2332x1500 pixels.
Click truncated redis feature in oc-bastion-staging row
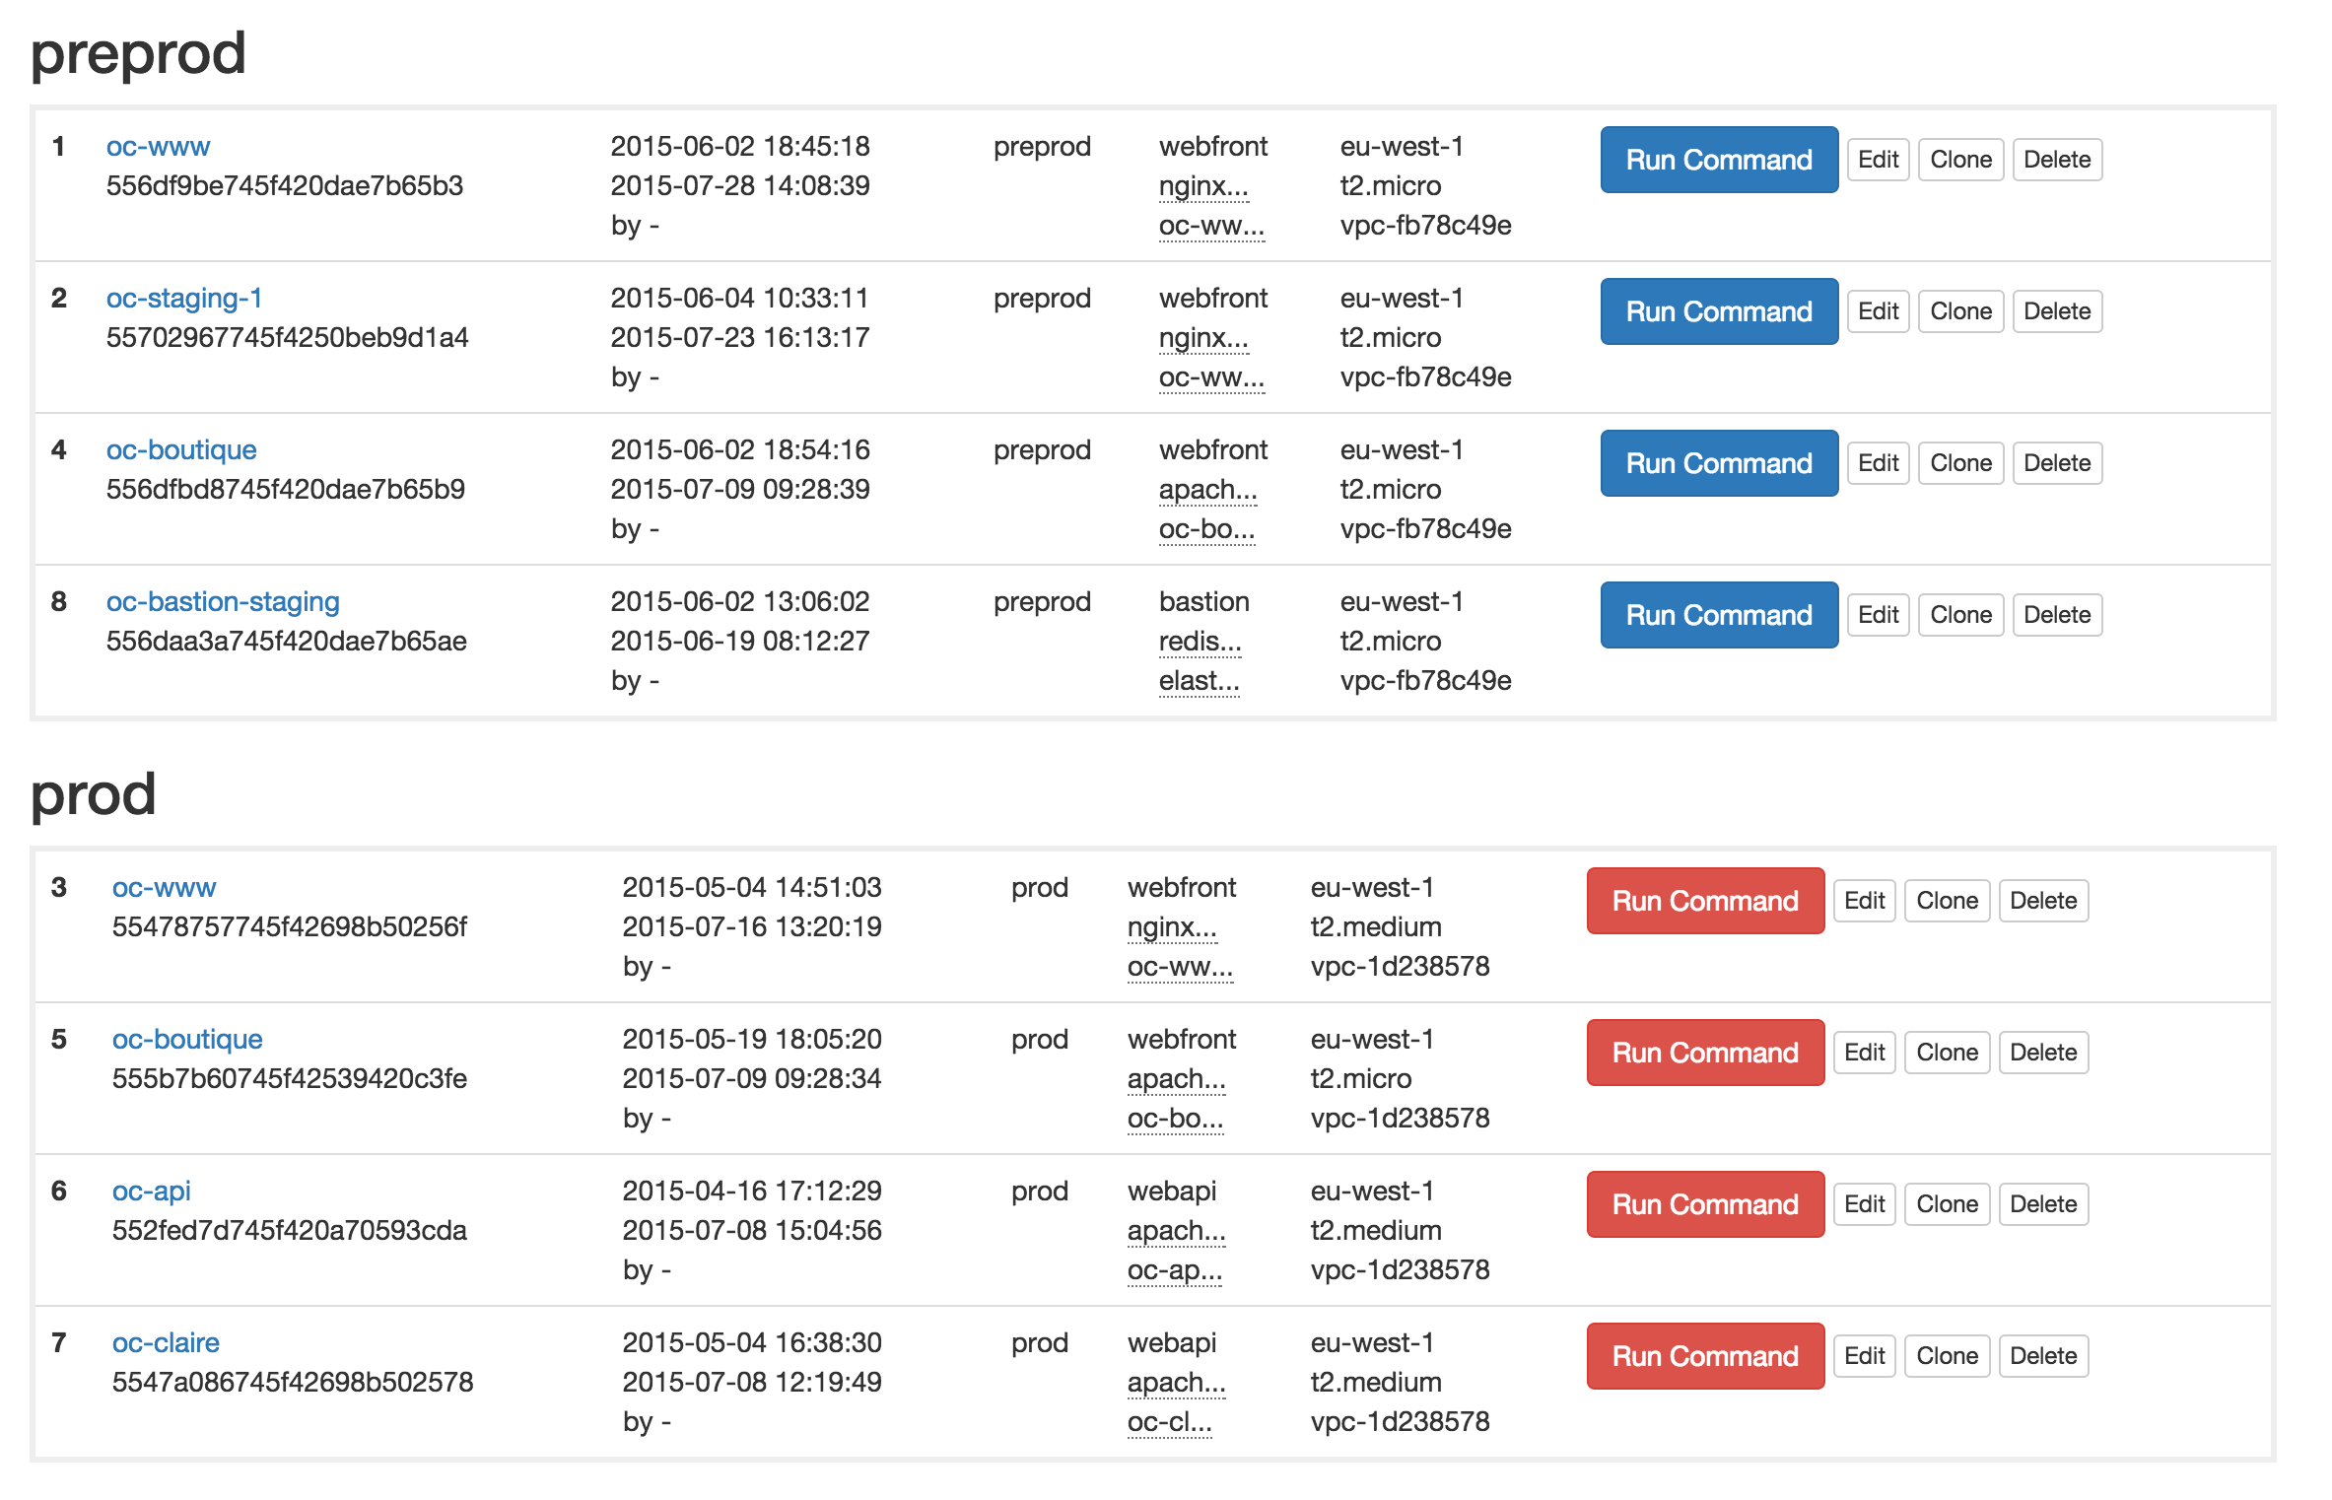click(1200, 642)
